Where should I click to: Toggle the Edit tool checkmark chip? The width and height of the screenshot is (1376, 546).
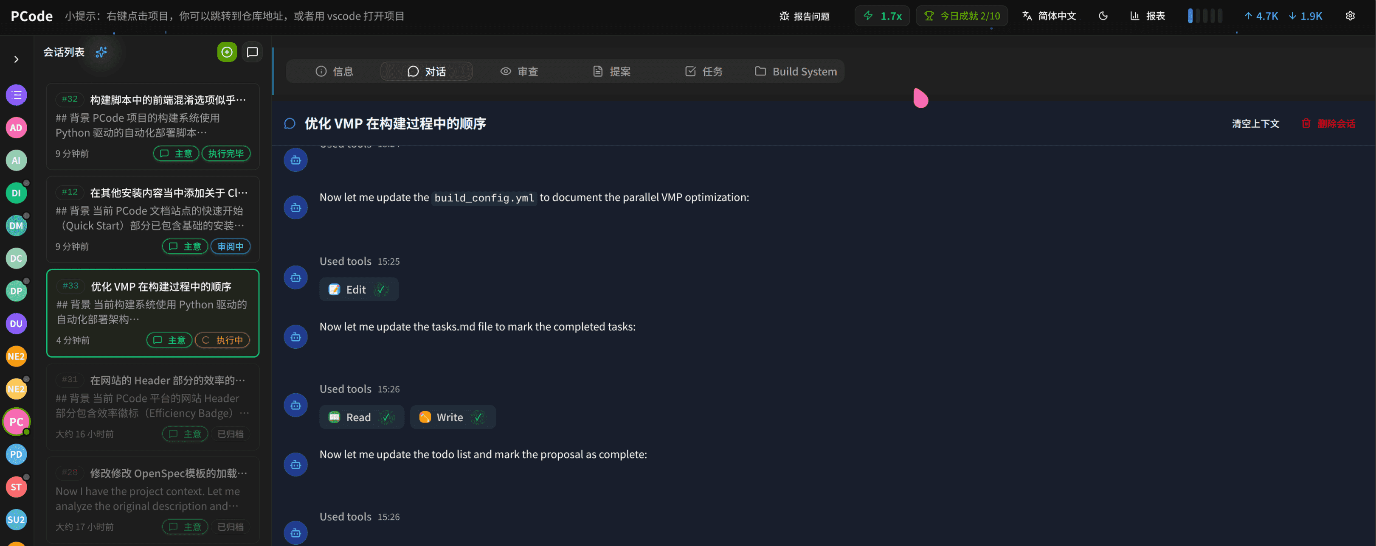click(358, 289)
